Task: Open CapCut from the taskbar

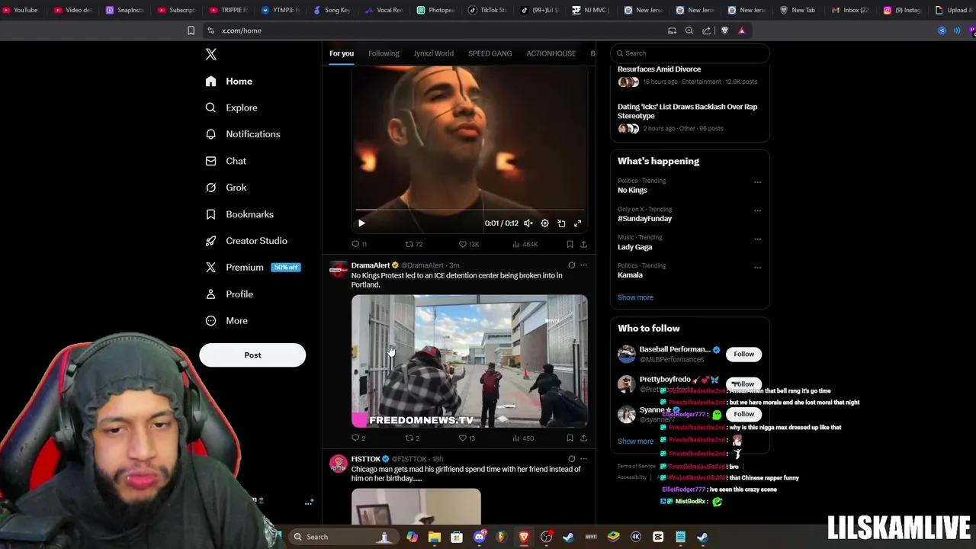Action: pyautogui.click(x=658, y=537)
